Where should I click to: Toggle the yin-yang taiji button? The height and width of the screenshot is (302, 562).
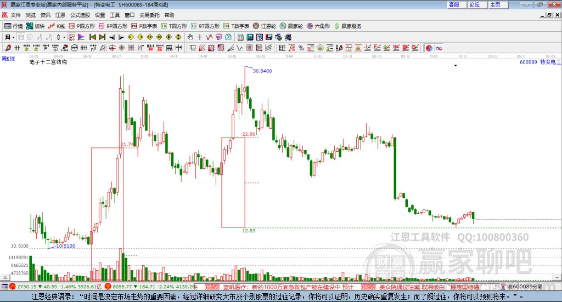pos(429,48)
